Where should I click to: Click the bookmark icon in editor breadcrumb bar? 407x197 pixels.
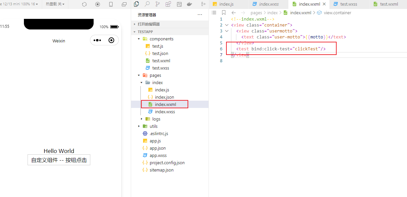point(224,13)
